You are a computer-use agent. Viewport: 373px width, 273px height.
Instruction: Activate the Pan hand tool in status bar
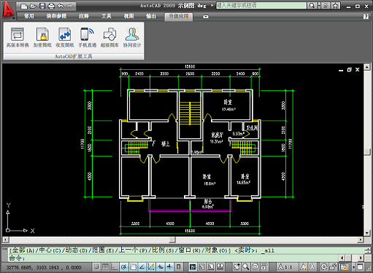pyautogui.click(x=237, y=267)
